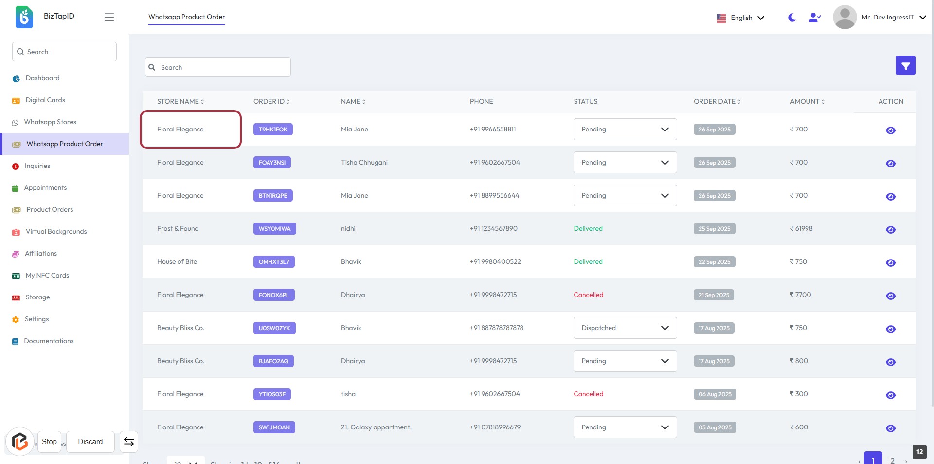This screenshot has width=934, height=464.
Task: Toggle dark mode moon icon
Action: tap(791, 18)
